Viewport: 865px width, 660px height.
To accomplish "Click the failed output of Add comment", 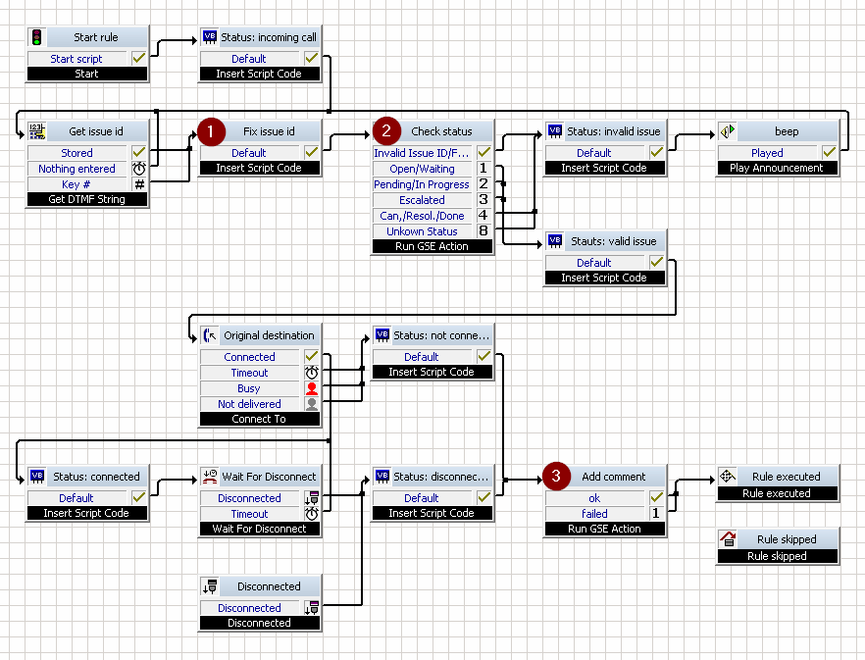I will [x=594, y=513].
